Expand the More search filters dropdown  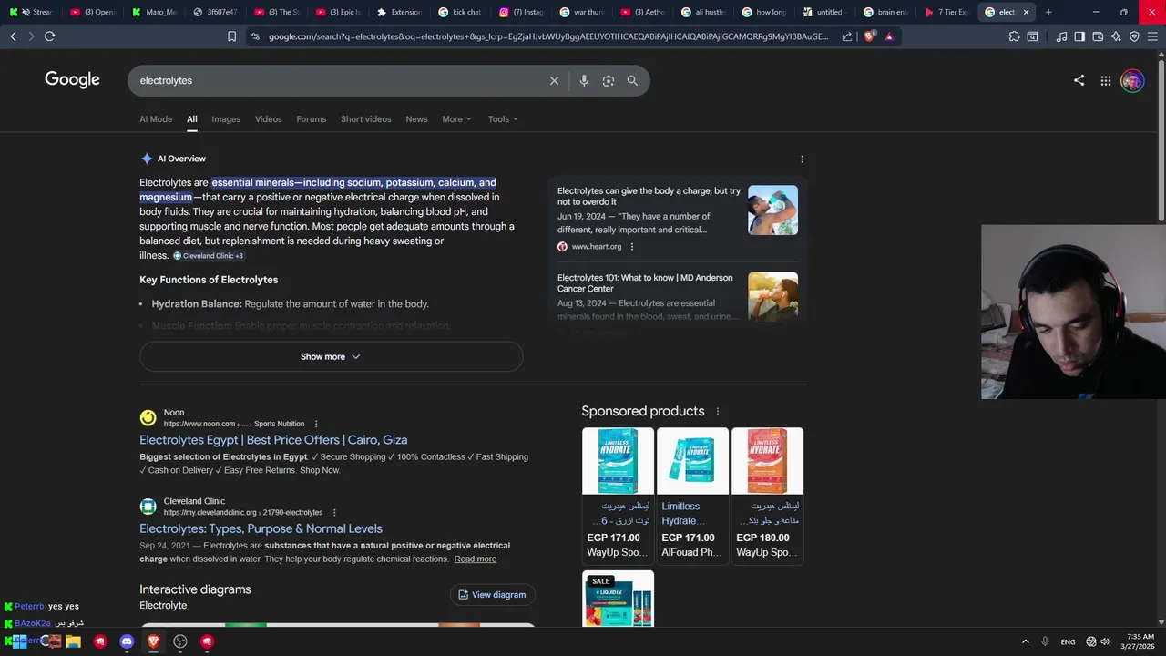(x=456, y=119)
